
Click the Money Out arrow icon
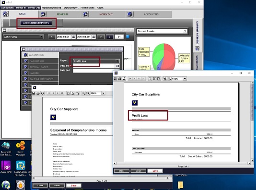pos(86,14)
